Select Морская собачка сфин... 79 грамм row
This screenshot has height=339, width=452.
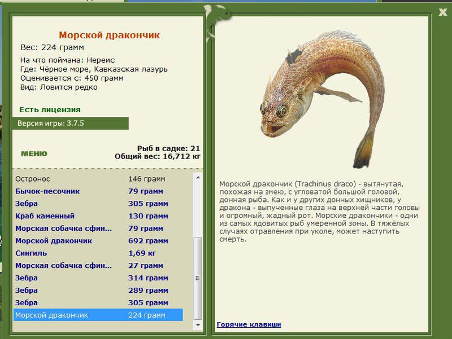click(98, 228)
